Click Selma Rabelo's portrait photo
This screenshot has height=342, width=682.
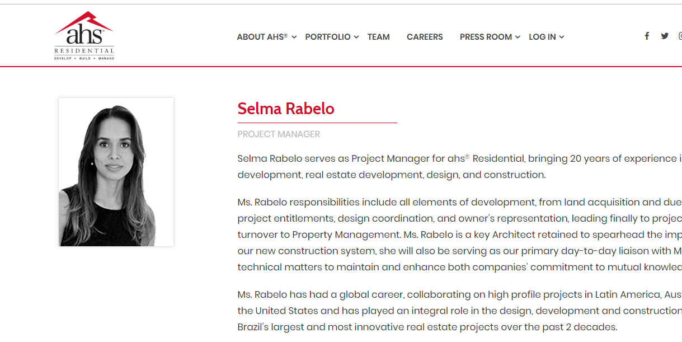pyautogui.click(x=116, y=172)
